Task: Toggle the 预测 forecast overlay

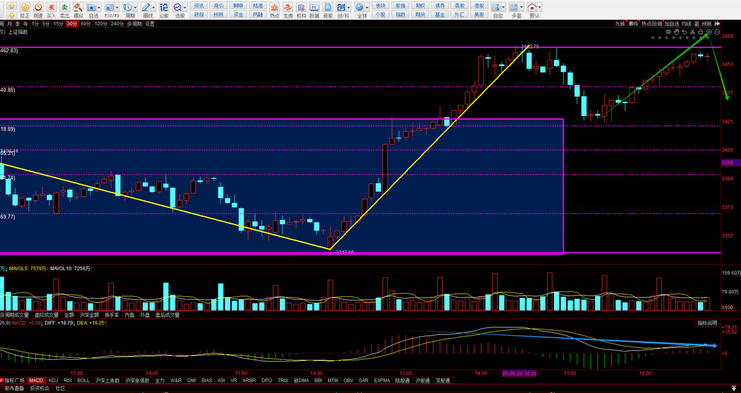Action: [x=706, y=23]
